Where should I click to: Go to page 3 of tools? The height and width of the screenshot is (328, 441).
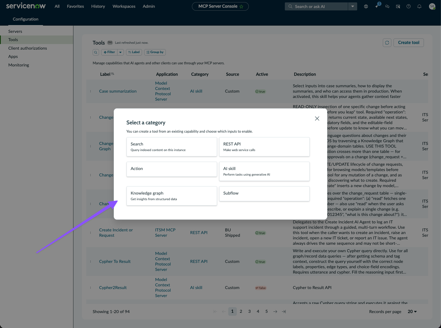click(249, 311)
